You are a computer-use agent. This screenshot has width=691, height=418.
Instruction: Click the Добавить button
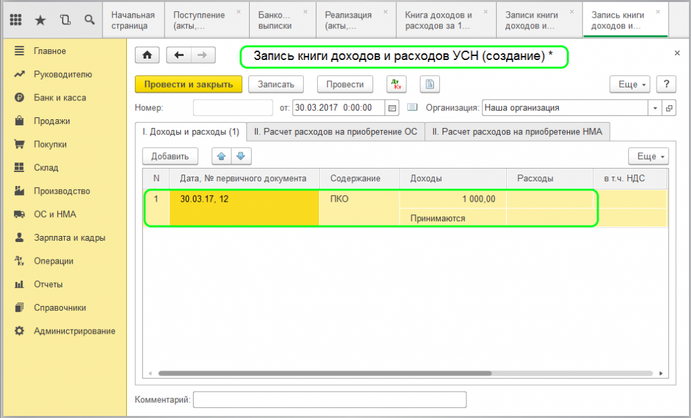(x=170, y=156)
